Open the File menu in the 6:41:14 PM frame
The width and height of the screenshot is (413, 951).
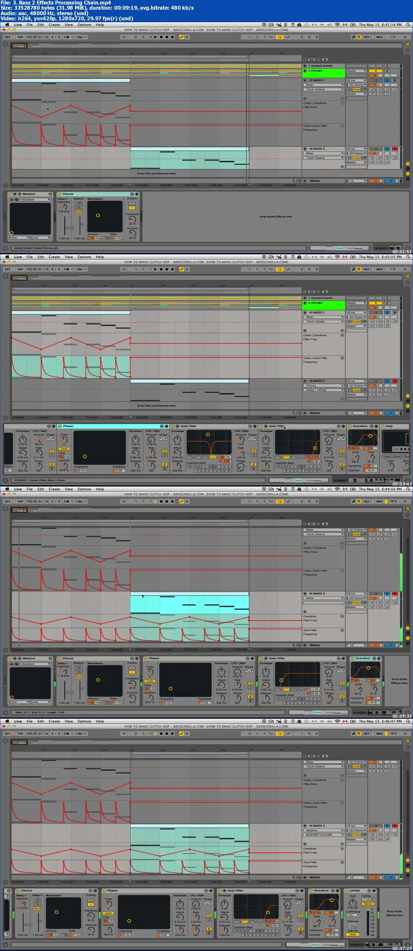click(30, 25)
